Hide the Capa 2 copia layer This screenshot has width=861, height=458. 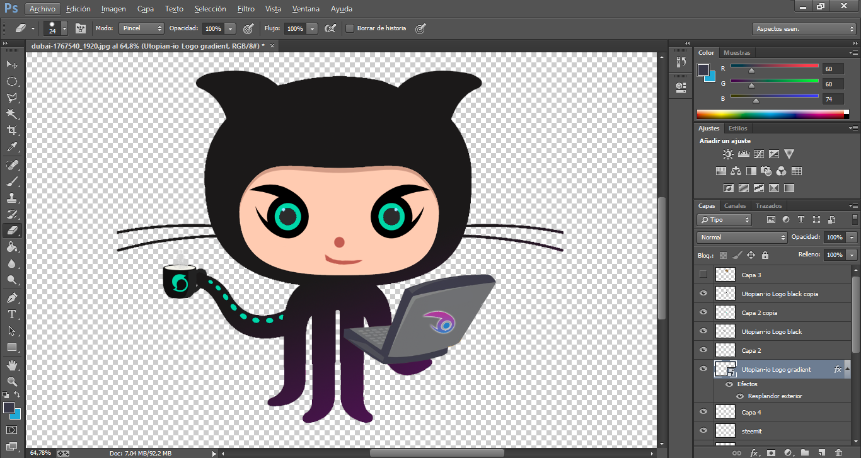click(703, 312)
